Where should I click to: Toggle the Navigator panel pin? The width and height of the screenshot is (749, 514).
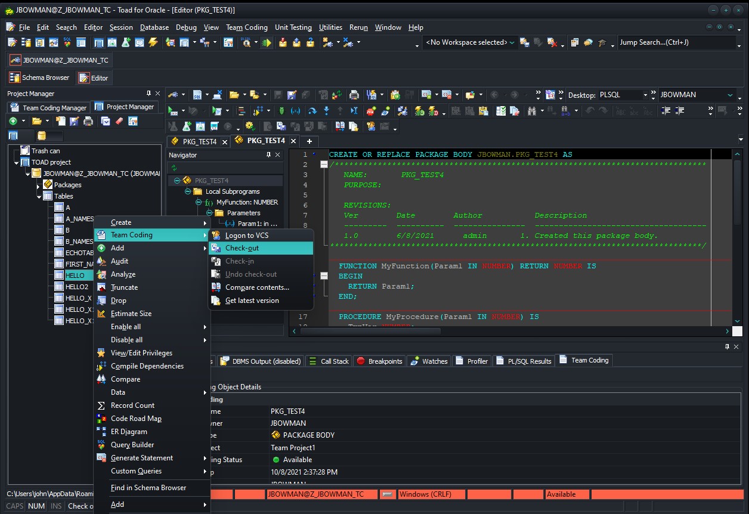click(x=268, y=155)
